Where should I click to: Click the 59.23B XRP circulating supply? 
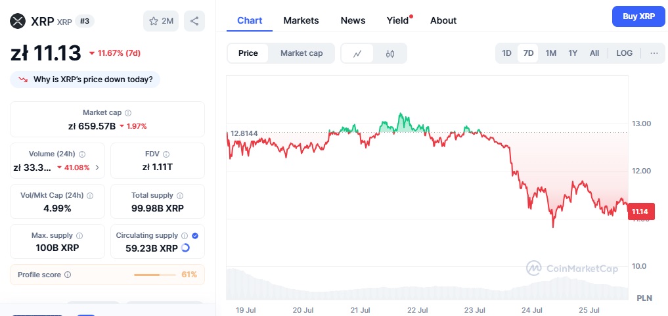pyautogui.click(x=152, y=248)
